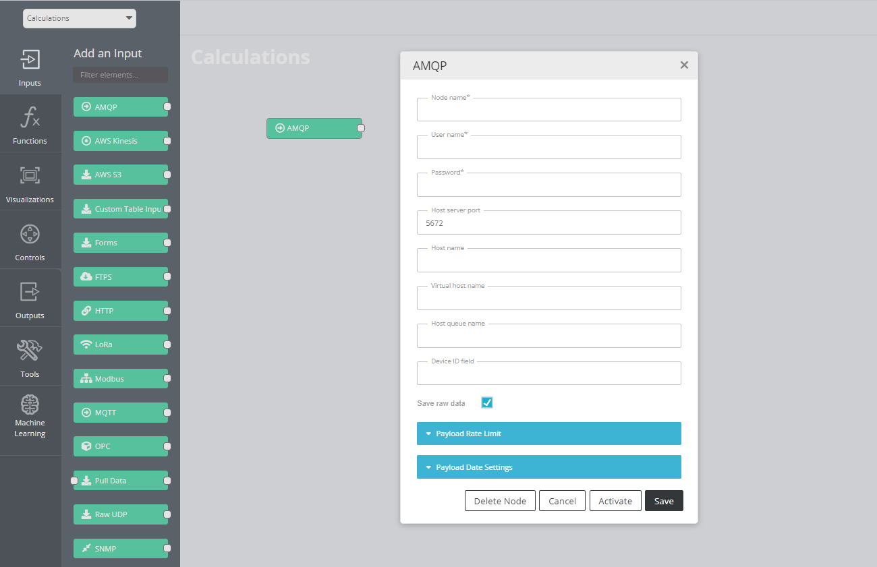
Task: Open the Functions sidebar section
Action: pos(30,123)
